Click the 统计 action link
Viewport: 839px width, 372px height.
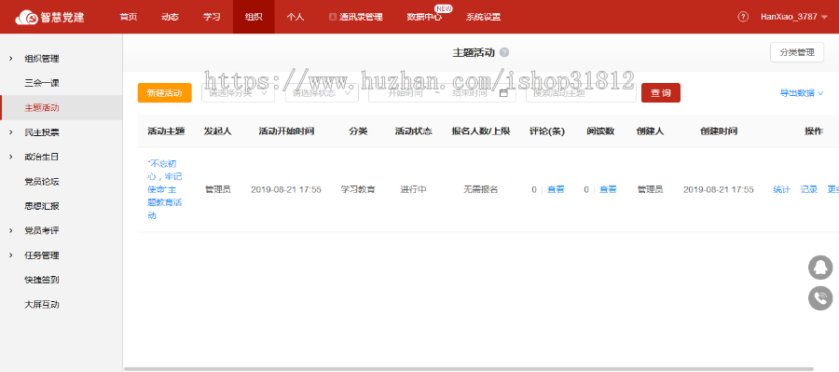coord(782,189)
